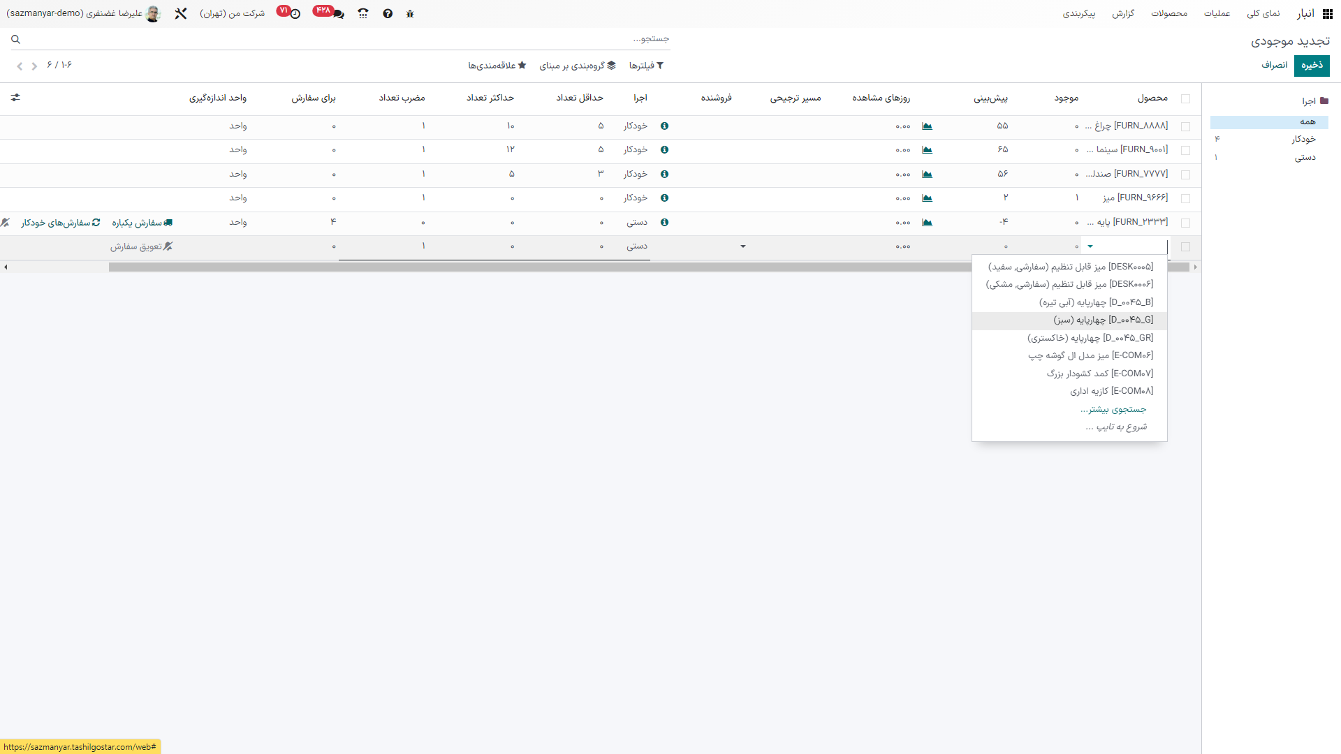The image size is (1341, 754).
Task: Click the info icon in the FURN_9666 row
Action: (664, 198)
